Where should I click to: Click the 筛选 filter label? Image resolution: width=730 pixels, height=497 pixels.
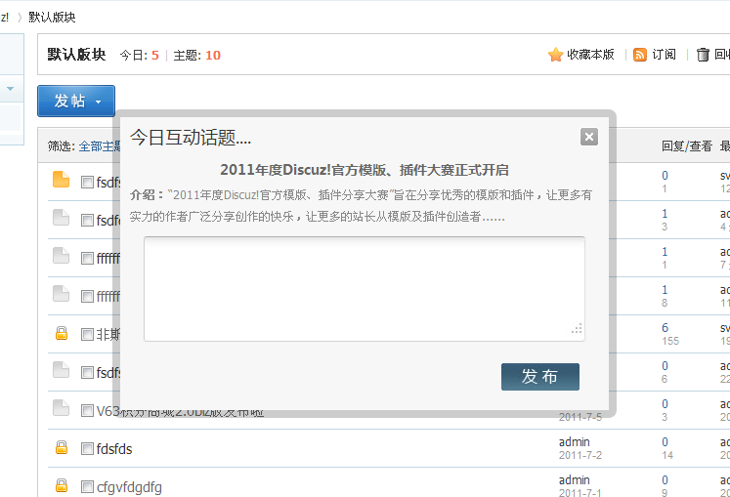(62, 146)
